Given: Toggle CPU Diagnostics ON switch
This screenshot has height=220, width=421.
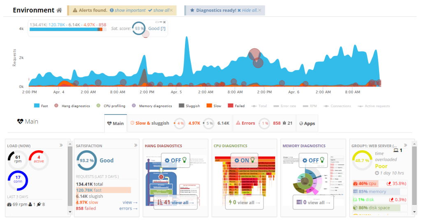Looking at the screenshot, I should pyautogui.click(x=244, y=160).
